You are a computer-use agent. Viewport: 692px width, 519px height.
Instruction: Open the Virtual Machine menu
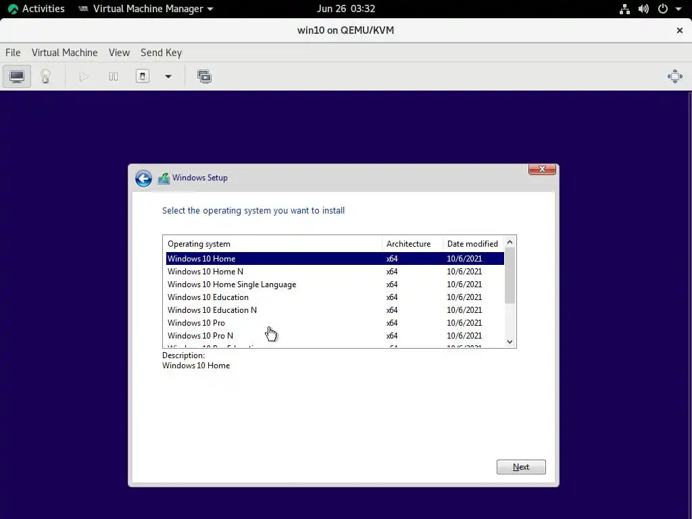coord(64,53)
